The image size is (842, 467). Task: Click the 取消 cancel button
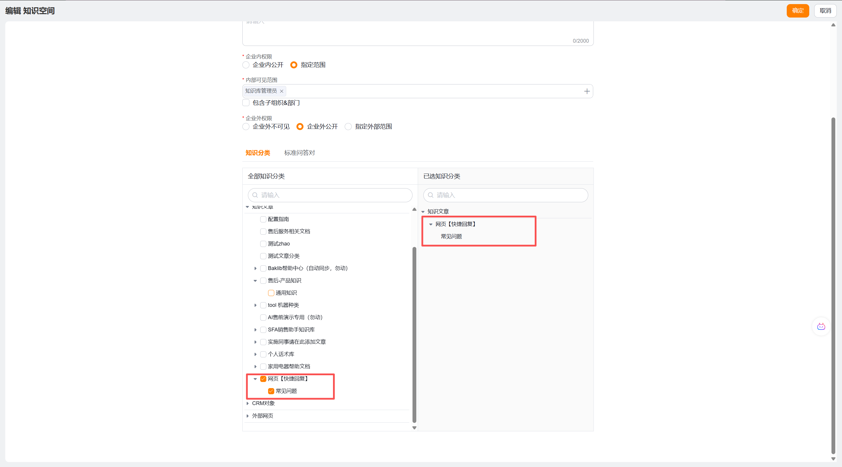click(x=825, y=11)
